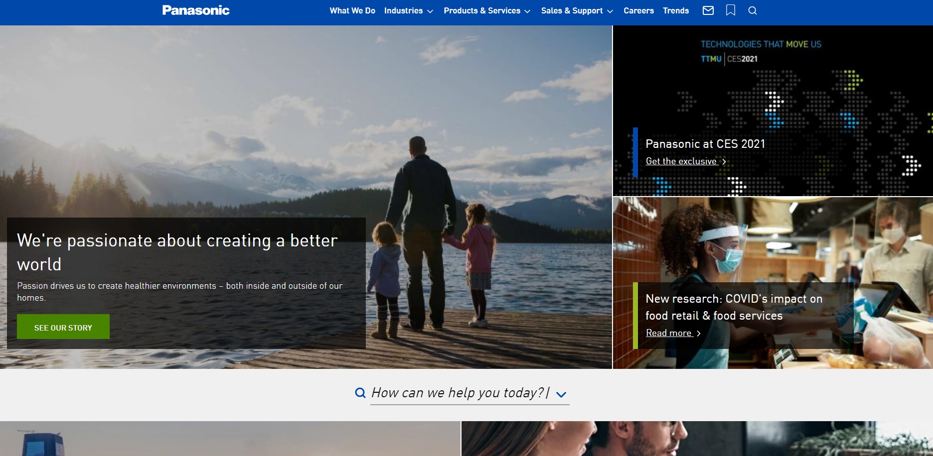Click the Panasonic logo
The width and height of the screenshot is (933, 456).
coord(196,10)
